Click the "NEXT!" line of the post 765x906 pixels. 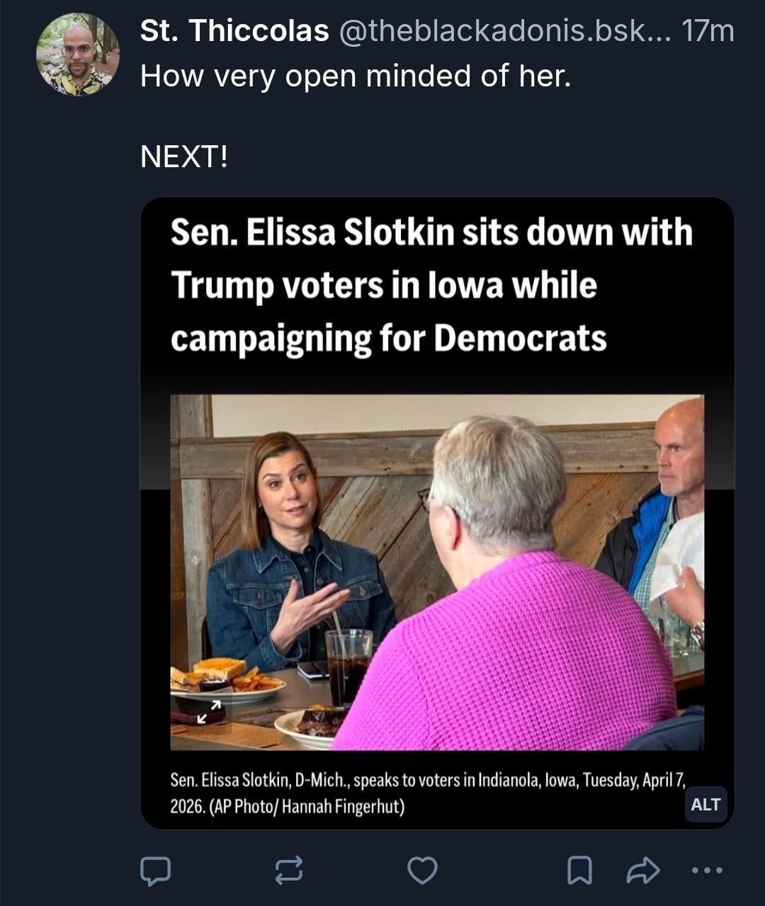point(184,157)
